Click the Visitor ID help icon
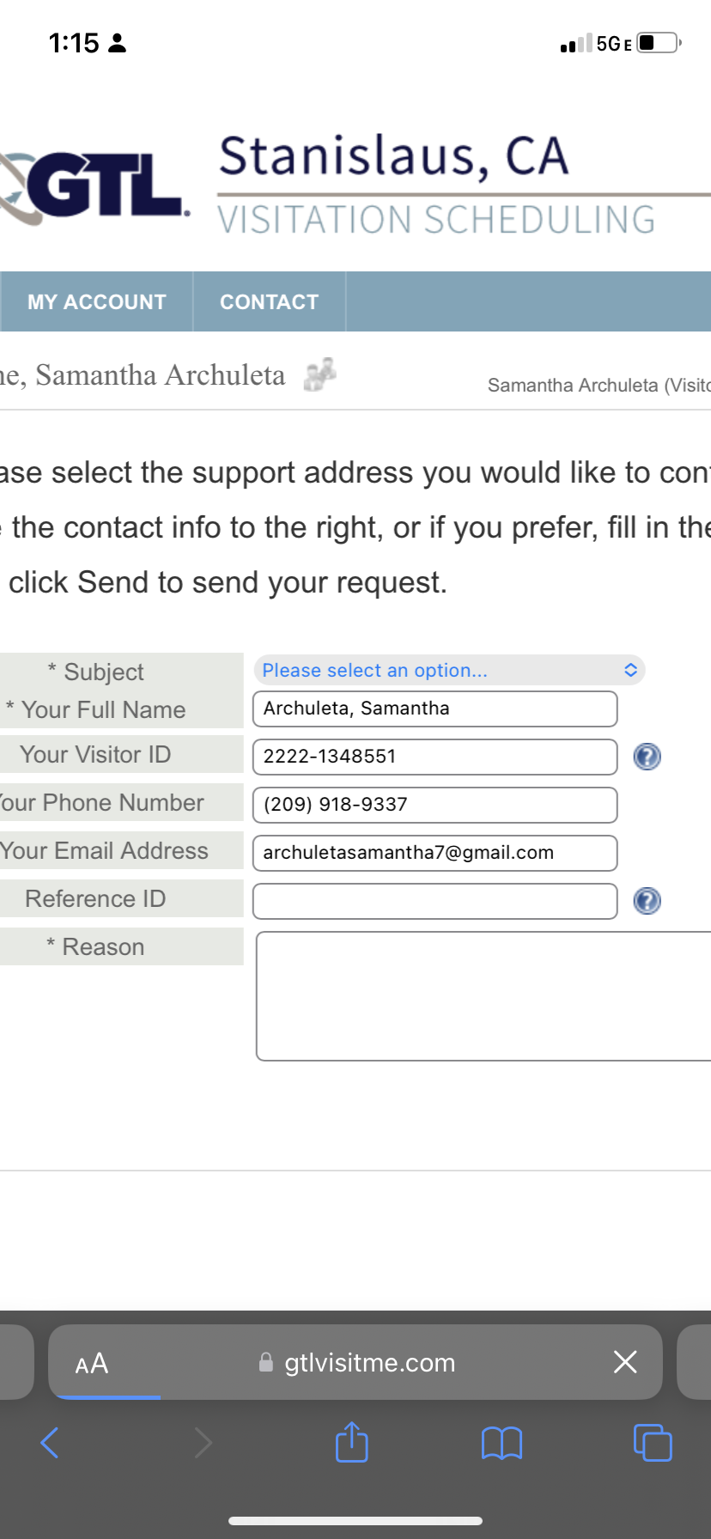This screenshot has height=1539, width=711. 647,757
